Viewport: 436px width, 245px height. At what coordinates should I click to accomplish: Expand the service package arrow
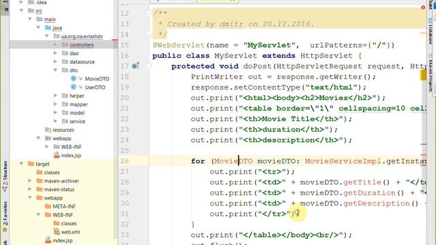coord(55,121)
